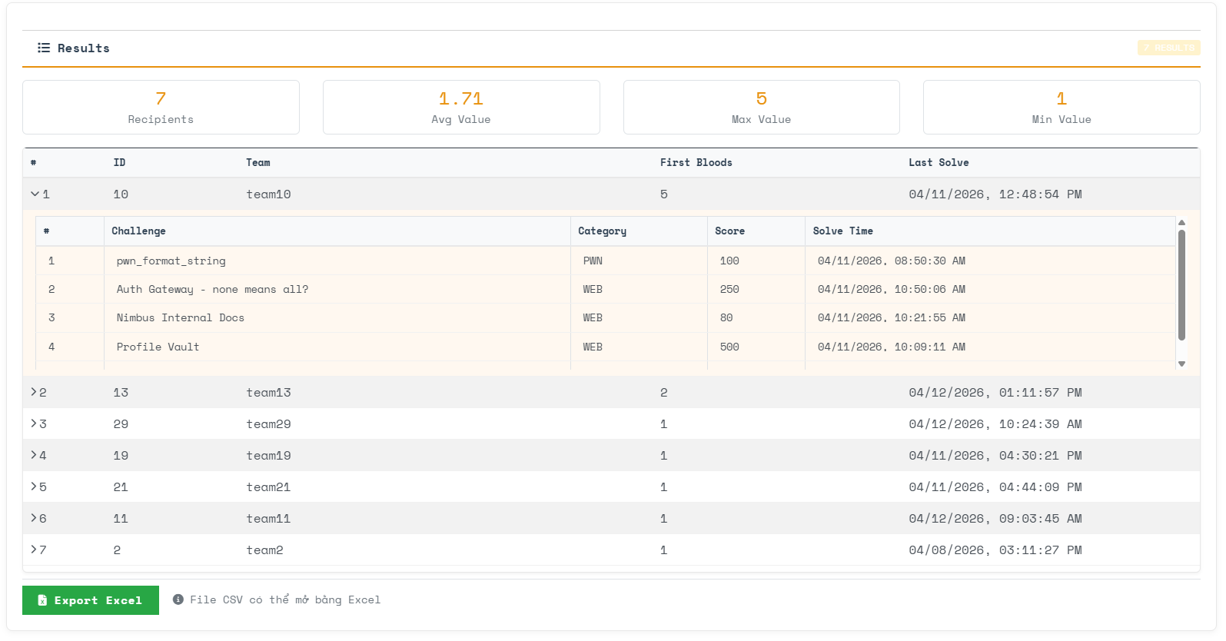
Task: Click team13 name cell
Action: 268,393
